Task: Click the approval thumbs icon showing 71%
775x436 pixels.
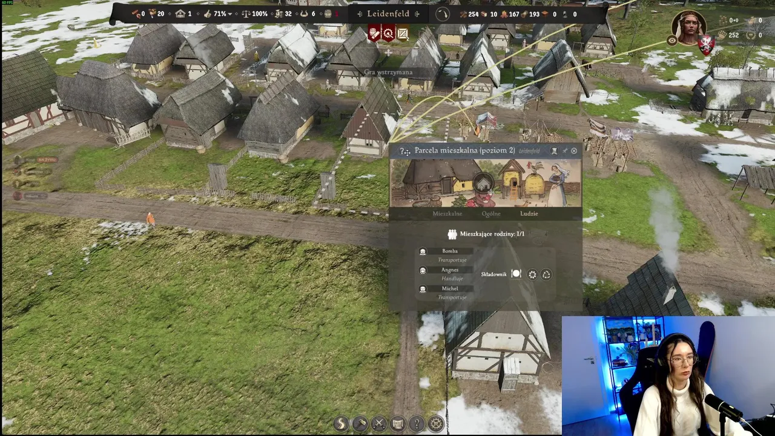Action: coord(208,14)
